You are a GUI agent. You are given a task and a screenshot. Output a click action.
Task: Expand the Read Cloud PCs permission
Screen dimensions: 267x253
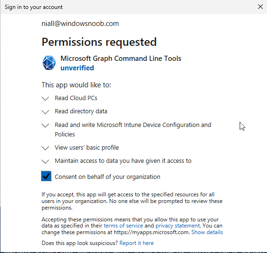(45, 98)
